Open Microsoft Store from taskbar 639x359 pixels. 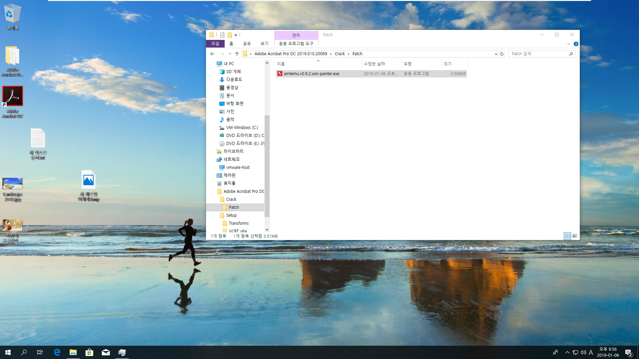[89, 352]
